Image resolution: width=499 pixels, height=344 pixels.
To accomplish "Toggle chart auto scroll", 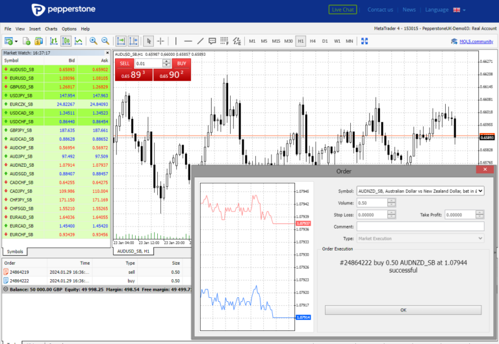I will (x=121, y=41).
